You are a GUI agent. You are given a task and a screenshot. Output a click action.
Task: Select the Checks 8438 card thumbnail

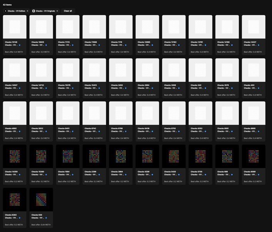[147, 113]
